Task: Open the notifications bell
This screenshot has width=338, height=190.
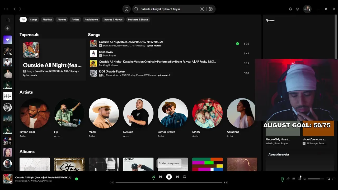Action: click(x=290, y=9)
